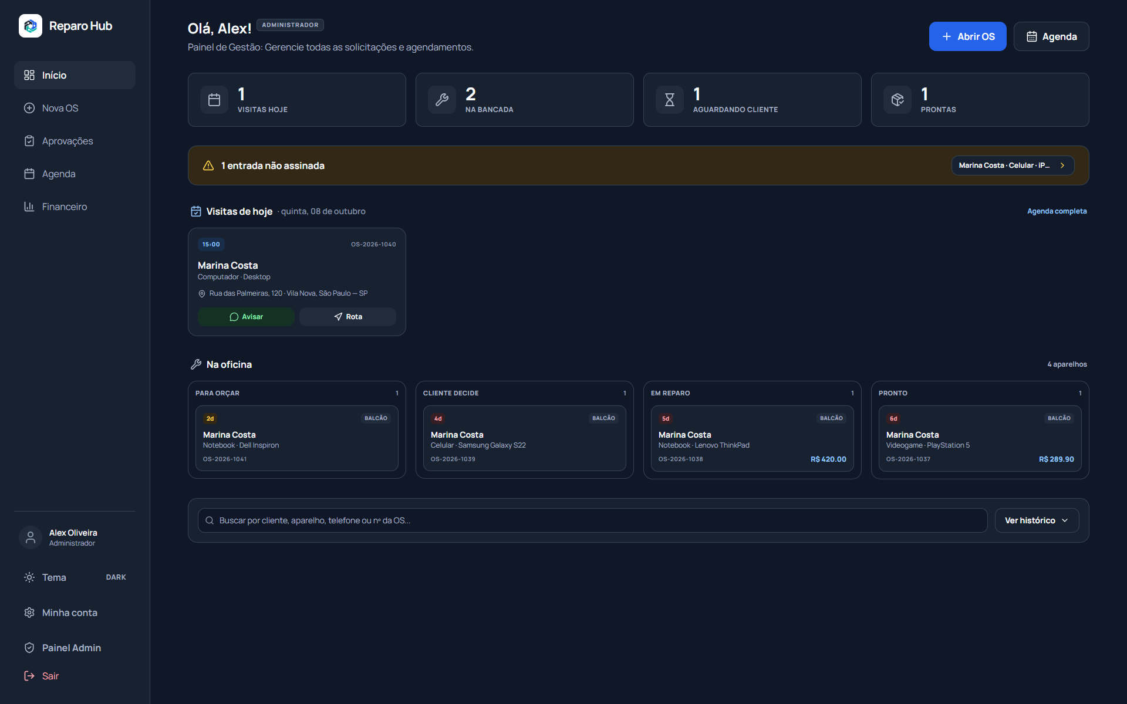Open Marina Costa · Celular unsigned entry chip

tap(1013, 165)
